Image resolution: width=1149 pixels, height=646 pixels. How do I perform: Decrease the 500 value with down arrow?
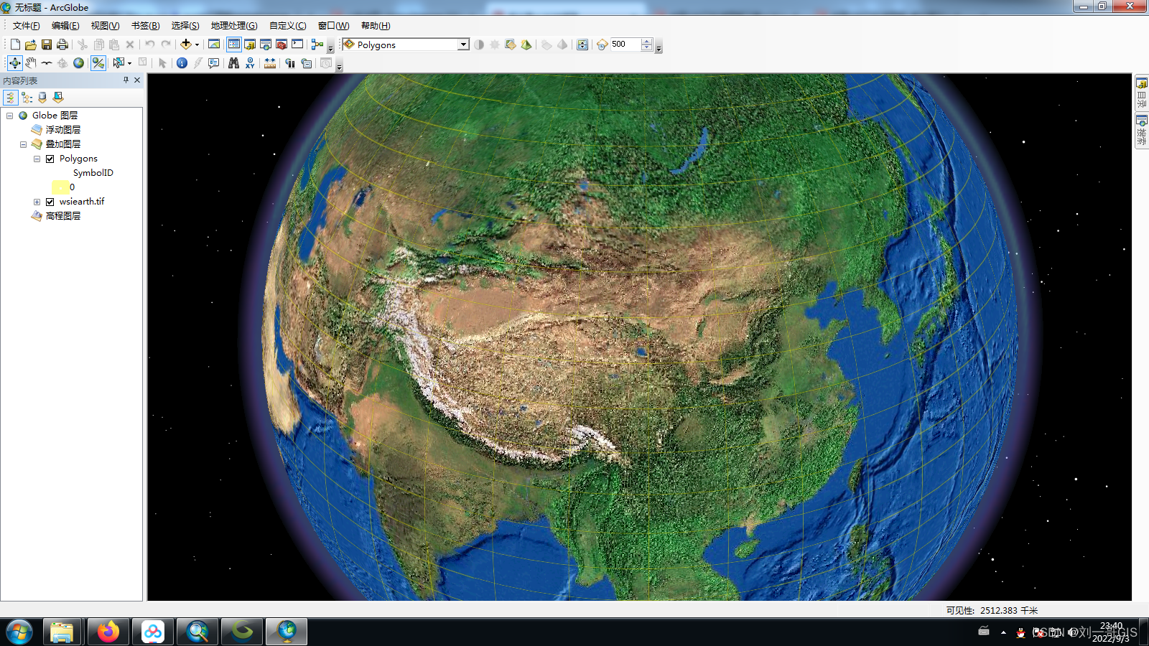click(x=647, y=47)
